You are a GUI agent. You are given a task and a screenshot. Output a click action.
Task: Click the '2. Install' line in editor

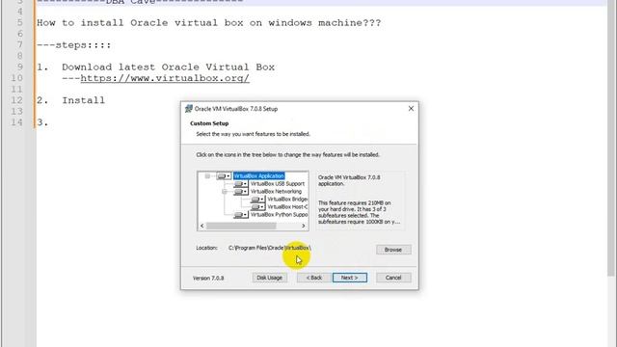click(x=70, y=100)
